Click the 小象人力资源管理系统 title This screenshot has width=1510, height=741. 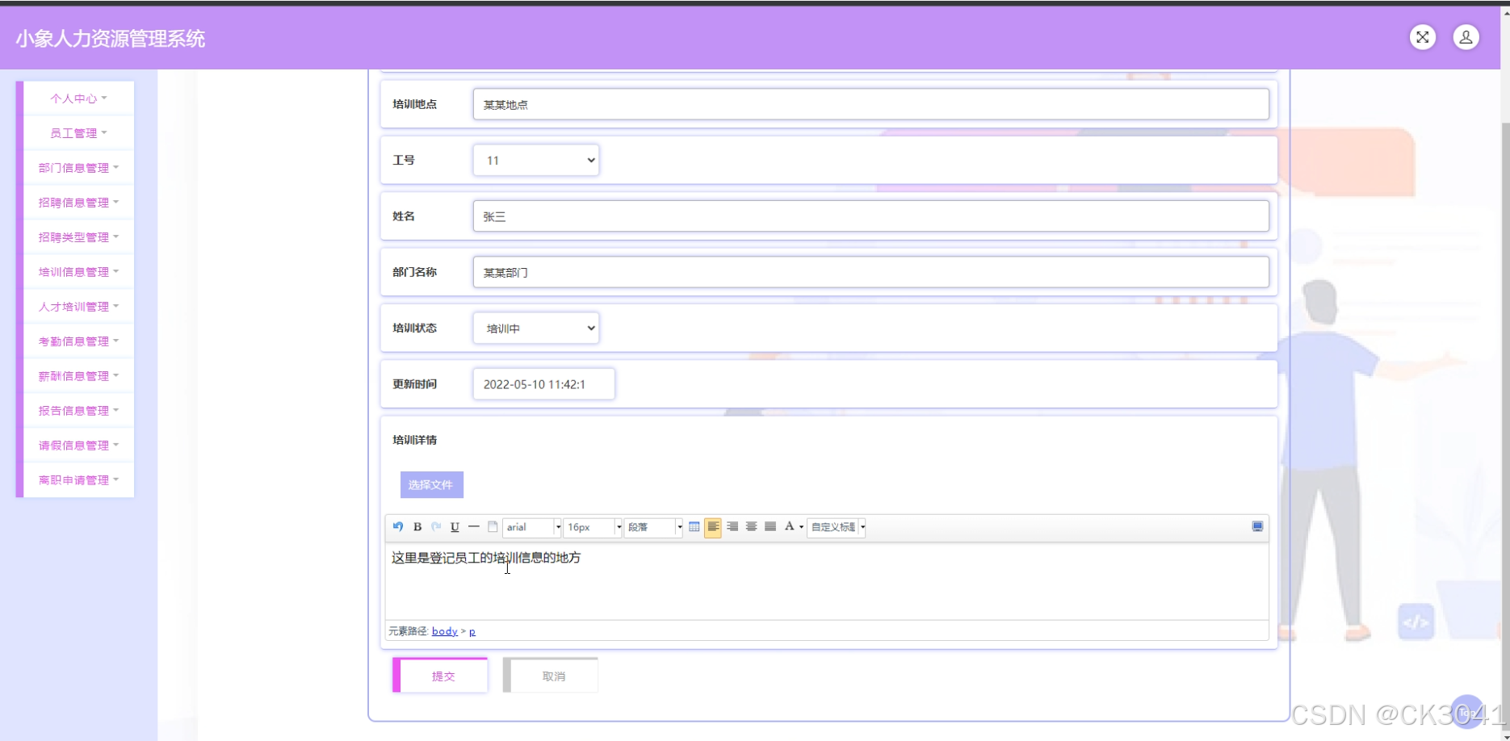point(111,39)
